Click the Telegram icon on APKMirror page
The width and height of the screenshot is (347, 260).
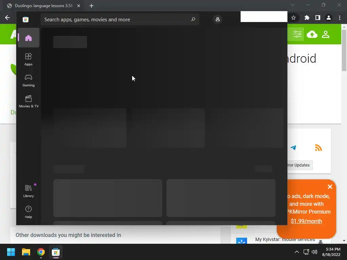[x=293, y=148]
